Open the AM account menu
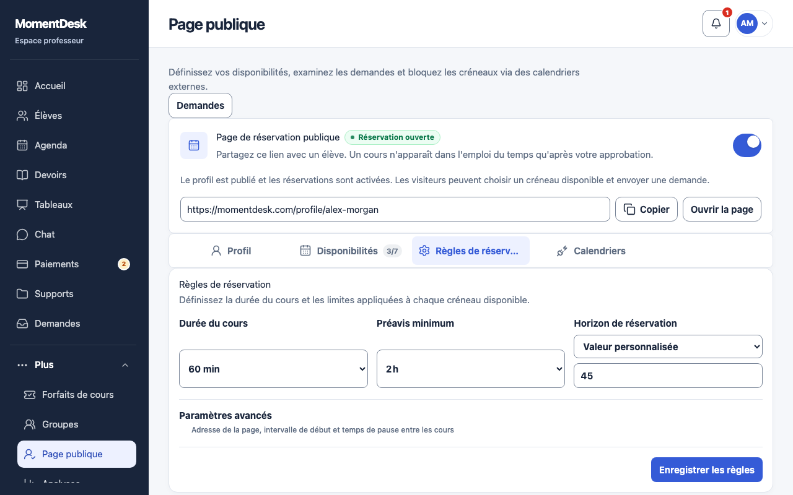The image size is (793, 495). click(754, 24)
